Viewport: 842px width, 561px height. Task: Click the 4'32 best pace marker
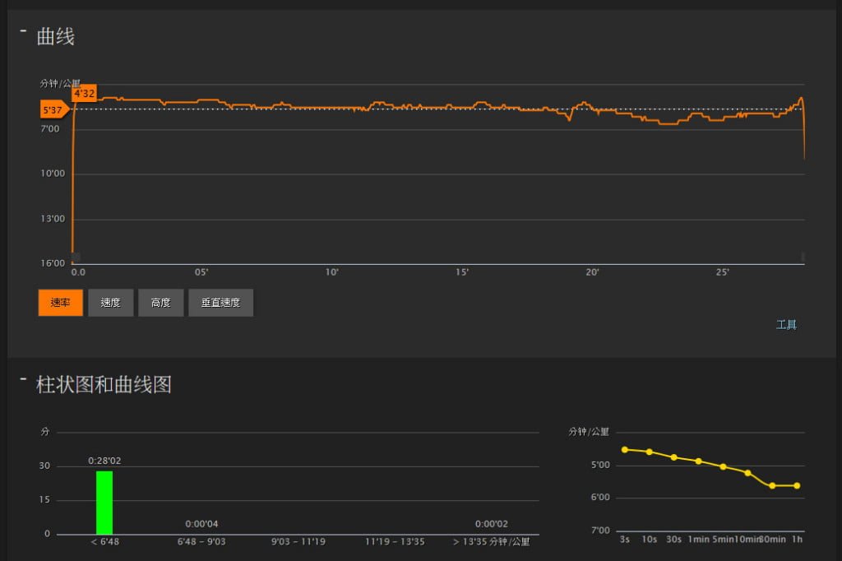point(85,93)
